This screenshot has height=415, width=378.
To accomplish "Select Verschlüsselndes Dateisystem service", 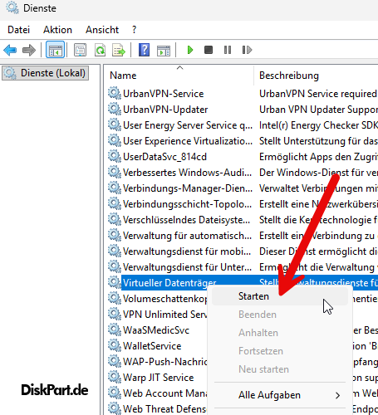I will coord(187,220).
